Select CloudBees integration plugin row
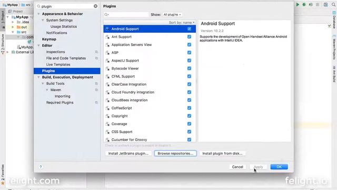Screen dimensions: 337x190 (150, 100)
